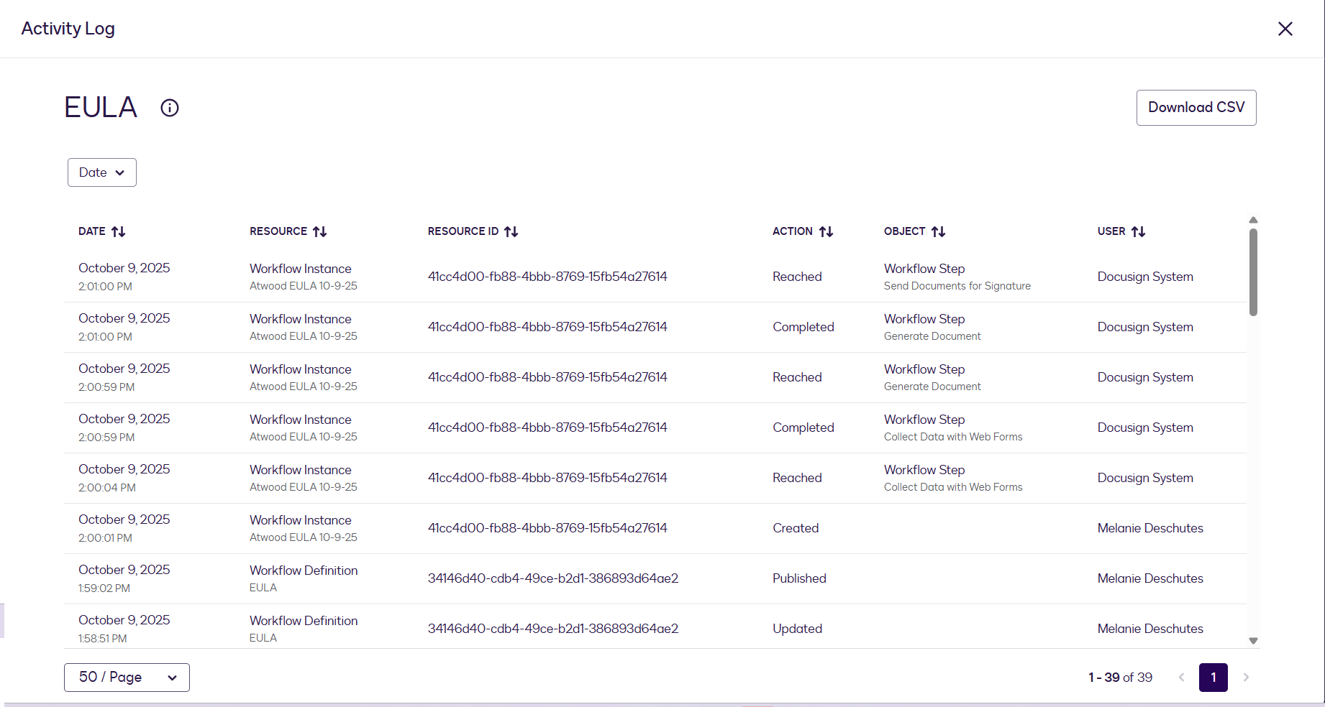This screenshot has height=707, width=1325.
Task: Click resource ID in the Created row
Action: click(x=547, y=528)
